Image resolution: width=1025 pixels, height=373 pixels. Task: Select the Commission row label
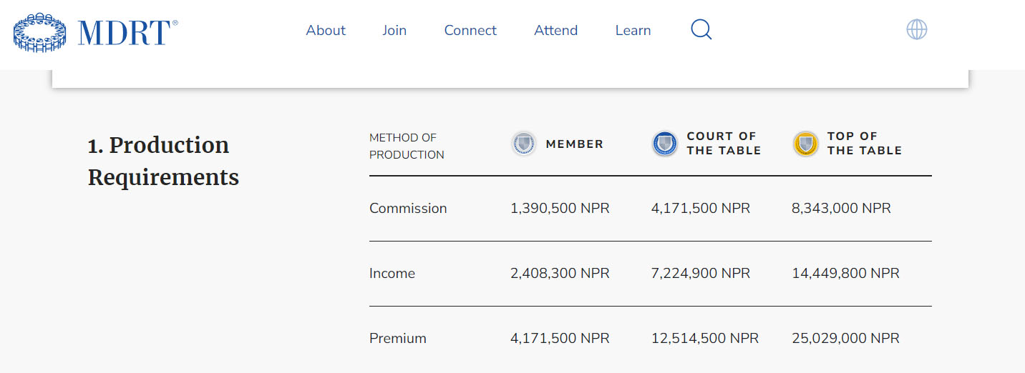point(408,208)
